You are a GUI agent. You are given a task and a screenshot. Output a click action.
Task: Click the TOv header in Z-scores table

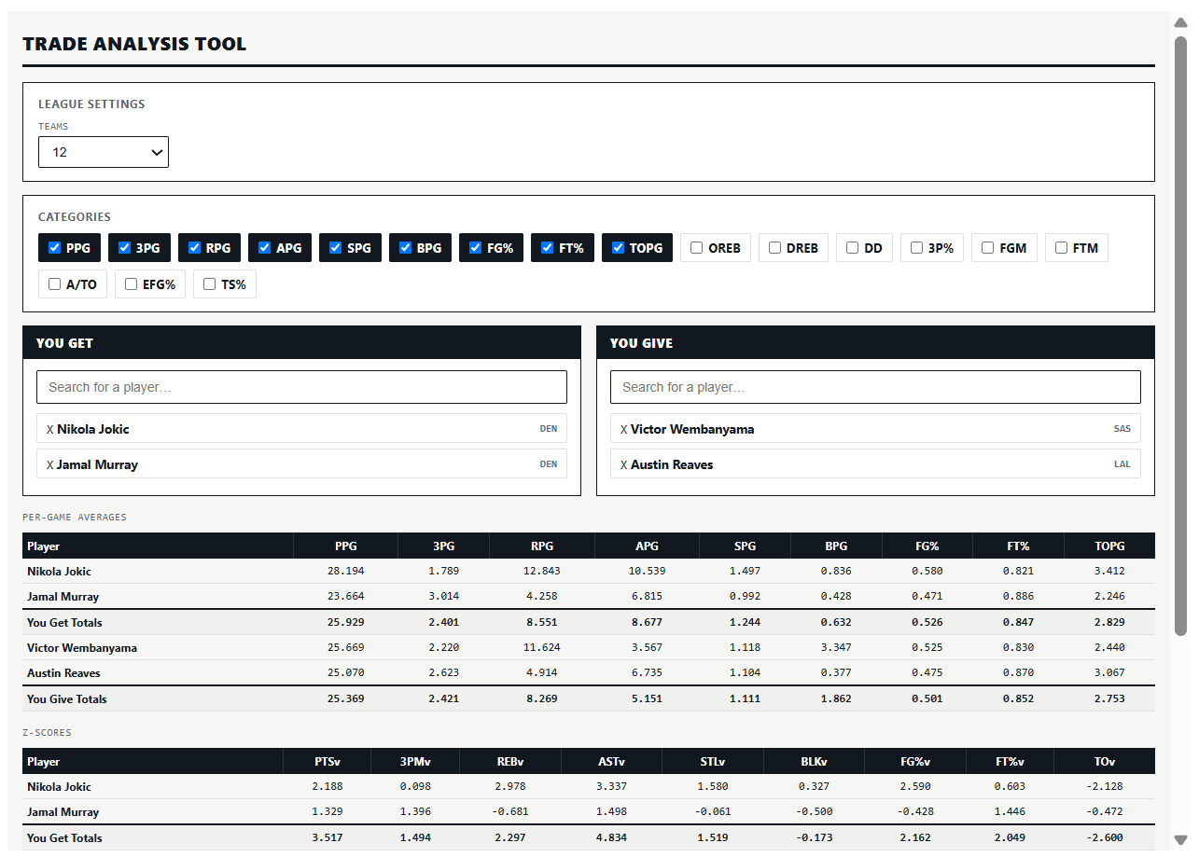[x=1105, y=762]
